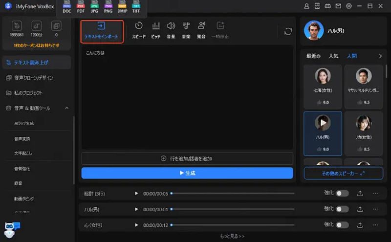Screen dimensions: 391x242
Task: Open 音声変換 tool
Action: pyautogui.click(x=22, y=139)
